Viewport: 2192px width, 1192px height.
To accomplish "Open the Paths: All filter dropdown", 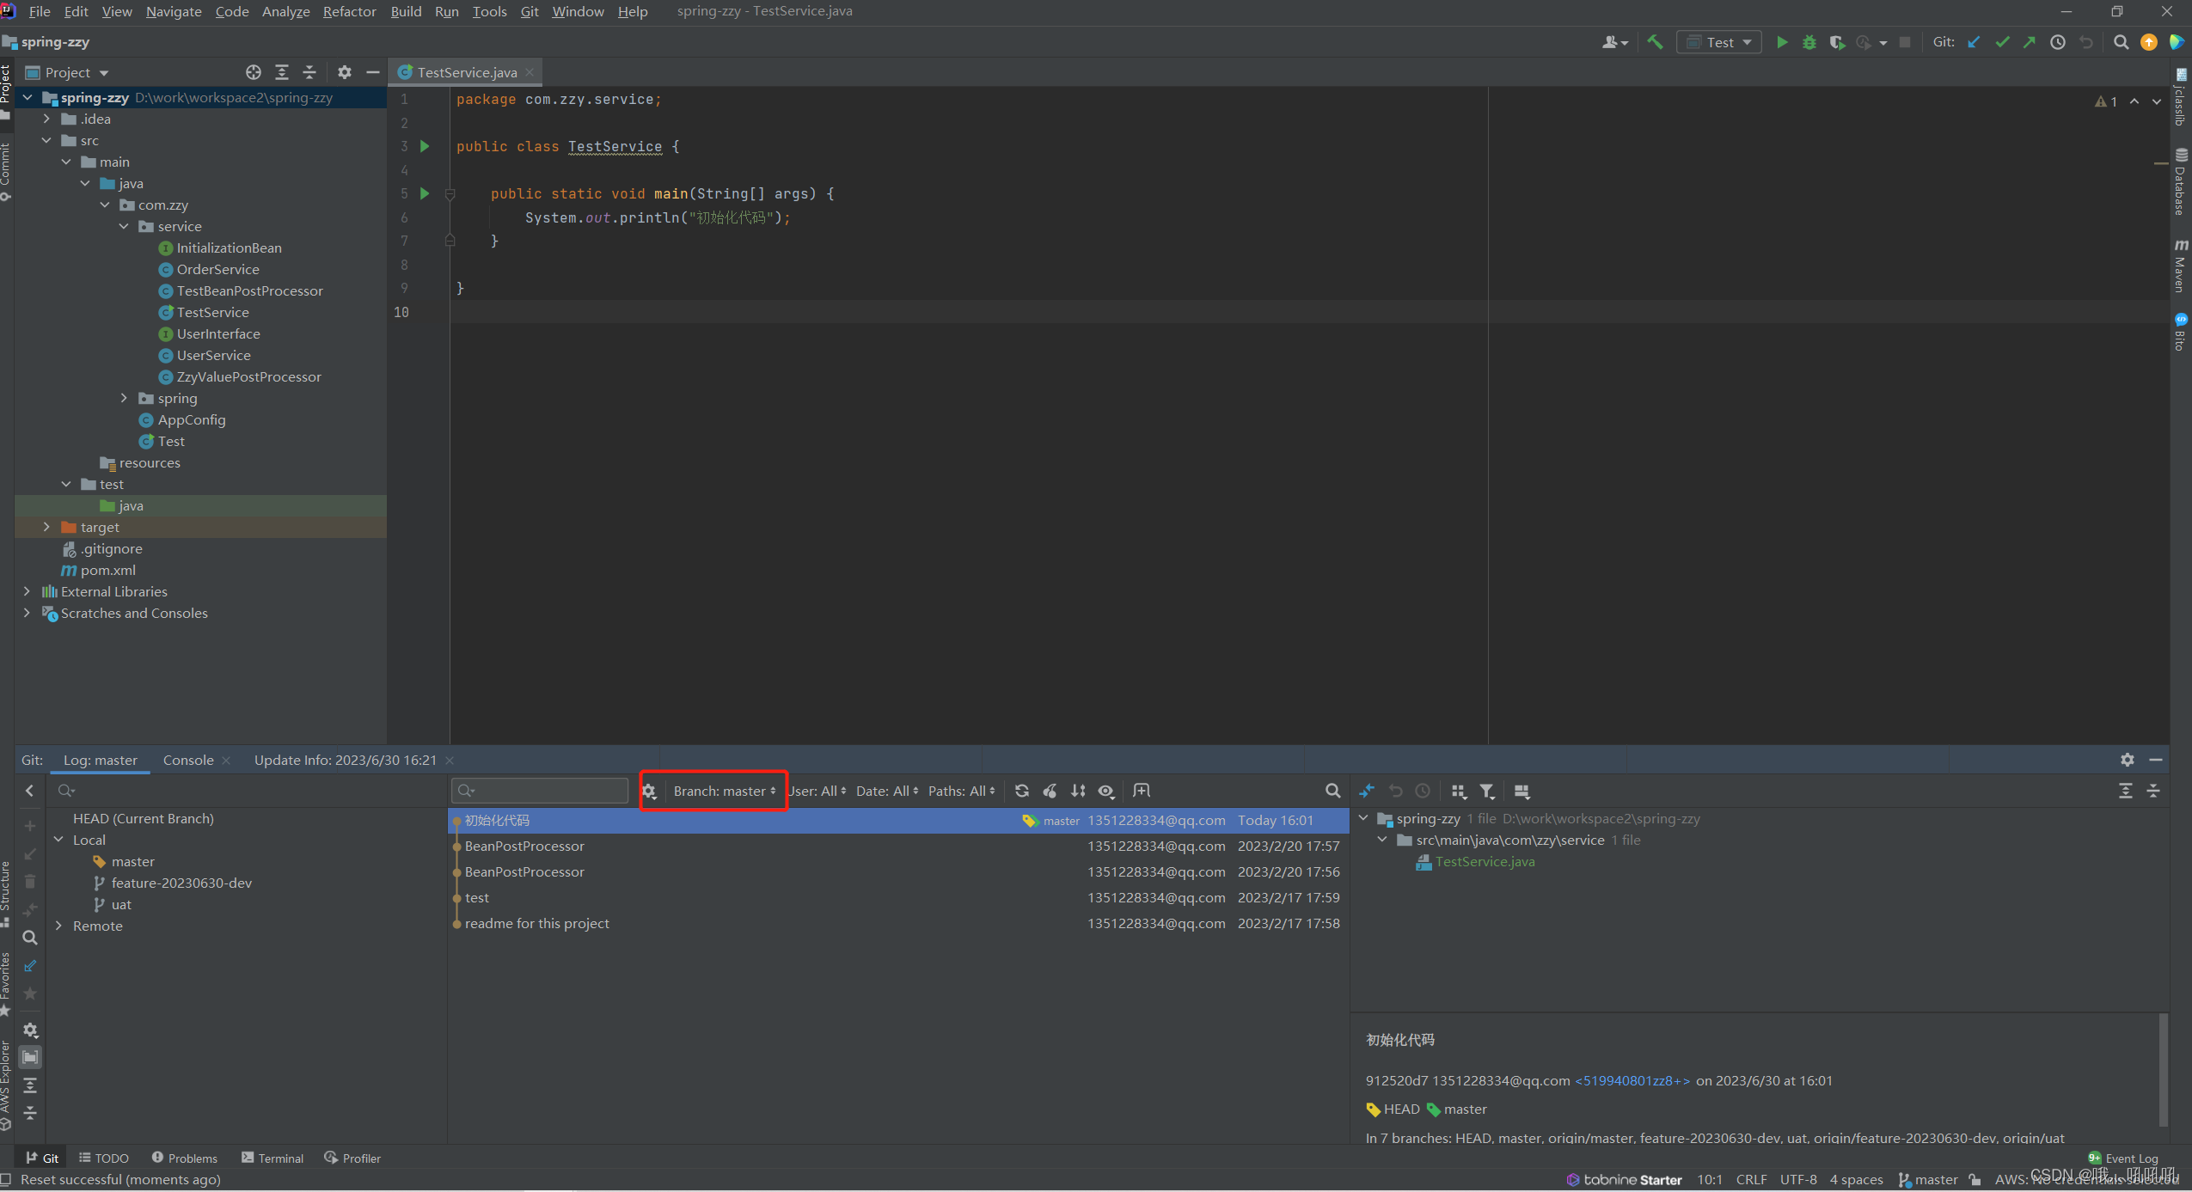I will 961,791.
